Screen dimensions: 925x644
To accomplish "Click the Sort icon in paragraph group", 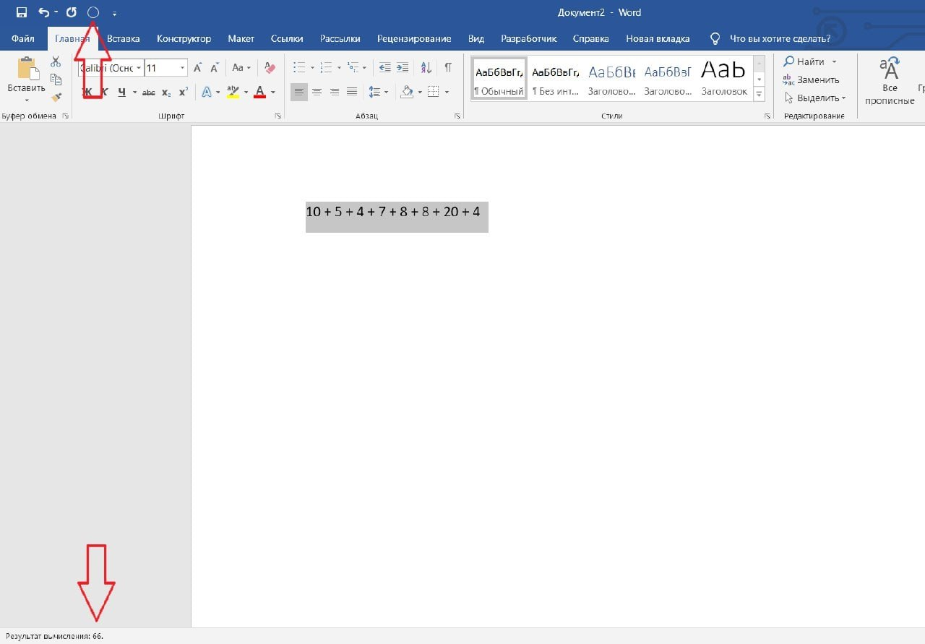I will click(426, 68).
